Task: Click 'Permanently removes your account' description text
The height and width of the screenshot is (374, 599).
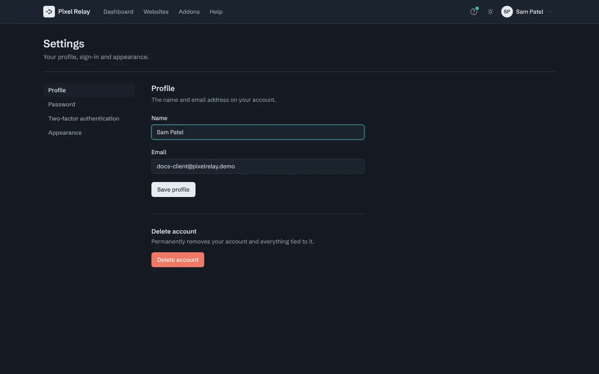Action: coord(233,241)
